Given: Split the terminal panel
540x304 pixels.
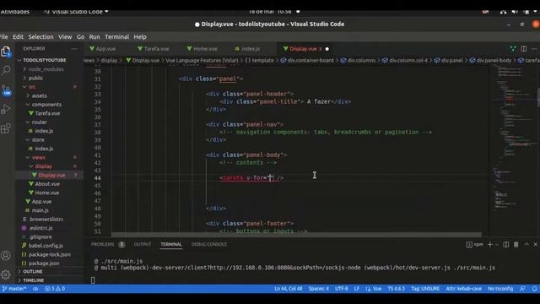Looking at the screenshot, I should tap(506, 244).
